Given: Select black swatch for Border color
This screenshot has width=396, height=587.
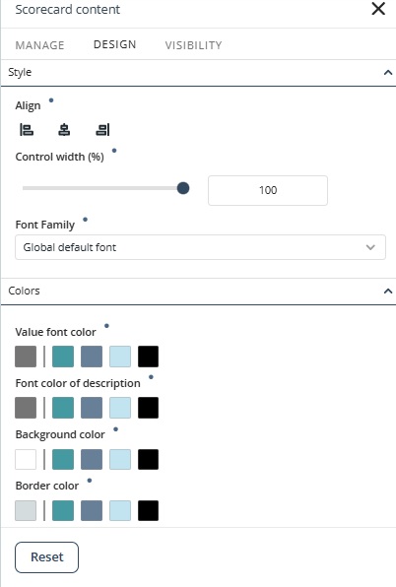Looking at the screenshot, I should pos(148,510).
